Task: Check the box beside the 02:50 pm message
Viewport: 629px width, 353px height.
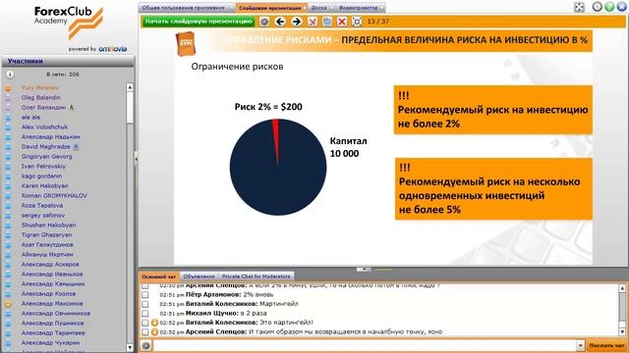Action: (x=145, y=285)
